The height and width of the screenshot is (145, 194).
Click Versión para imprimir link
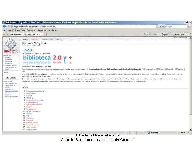tap(9, 94)
